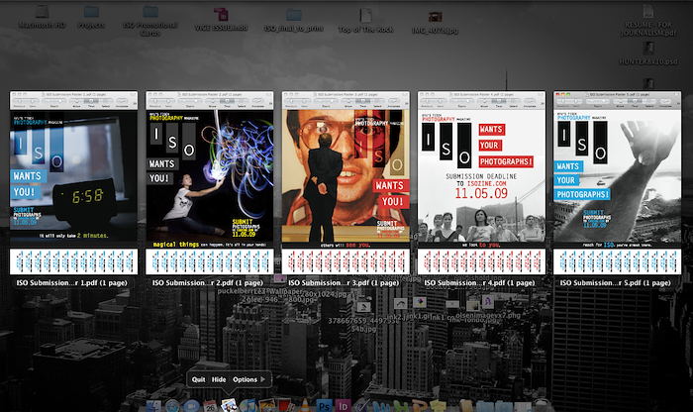Open the Trash in the dock
The width and height of the screenshot is (693, 412).
click(x=542, y=405)
